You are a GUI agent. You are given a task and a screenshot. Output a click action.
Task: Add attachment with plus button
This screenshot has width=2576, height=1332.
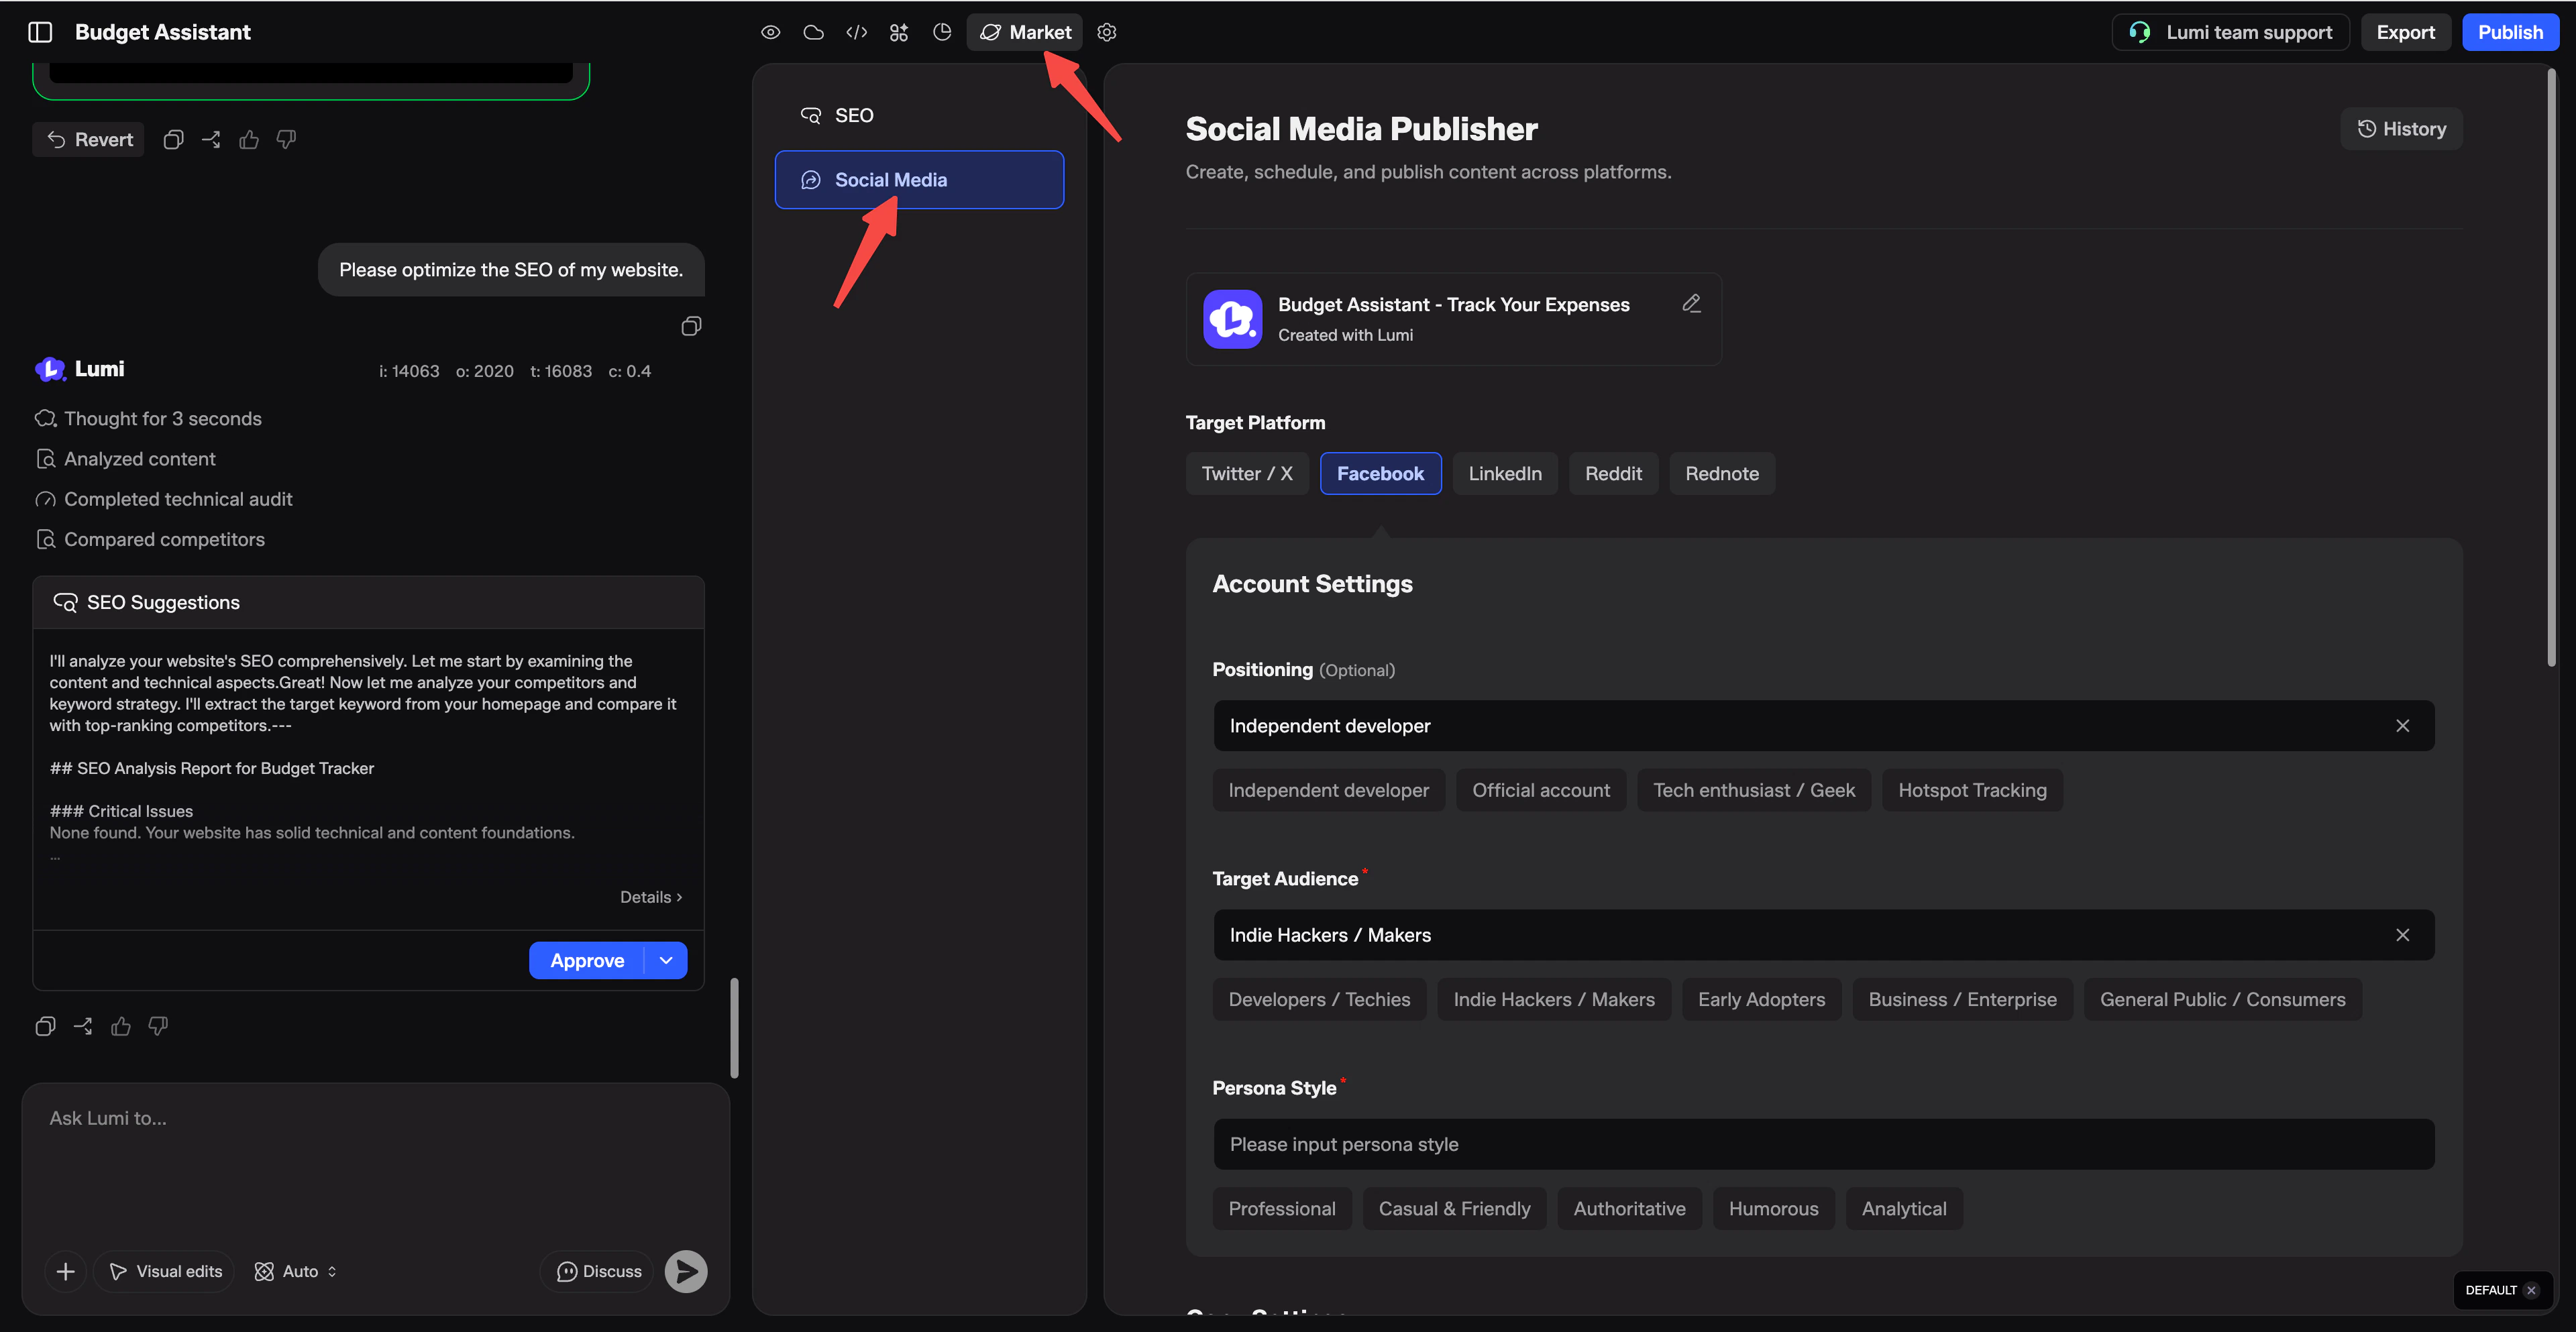click(x=66, y=1271)
